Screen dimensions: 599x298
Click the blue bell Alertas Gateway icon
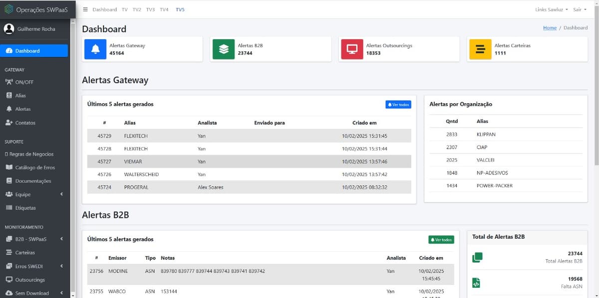pyautogui.click(x=95, y=49)
